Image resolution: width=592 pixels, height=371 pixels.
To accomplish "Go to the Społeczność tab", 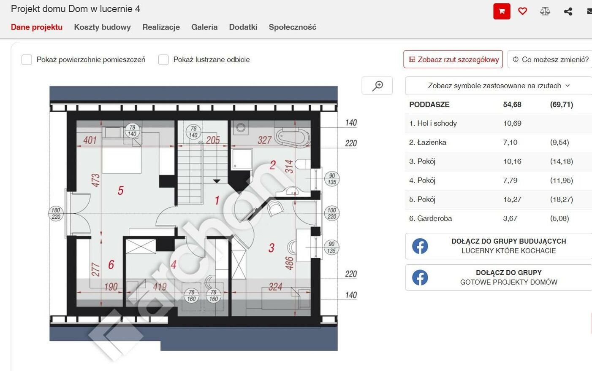I will 292,27.
